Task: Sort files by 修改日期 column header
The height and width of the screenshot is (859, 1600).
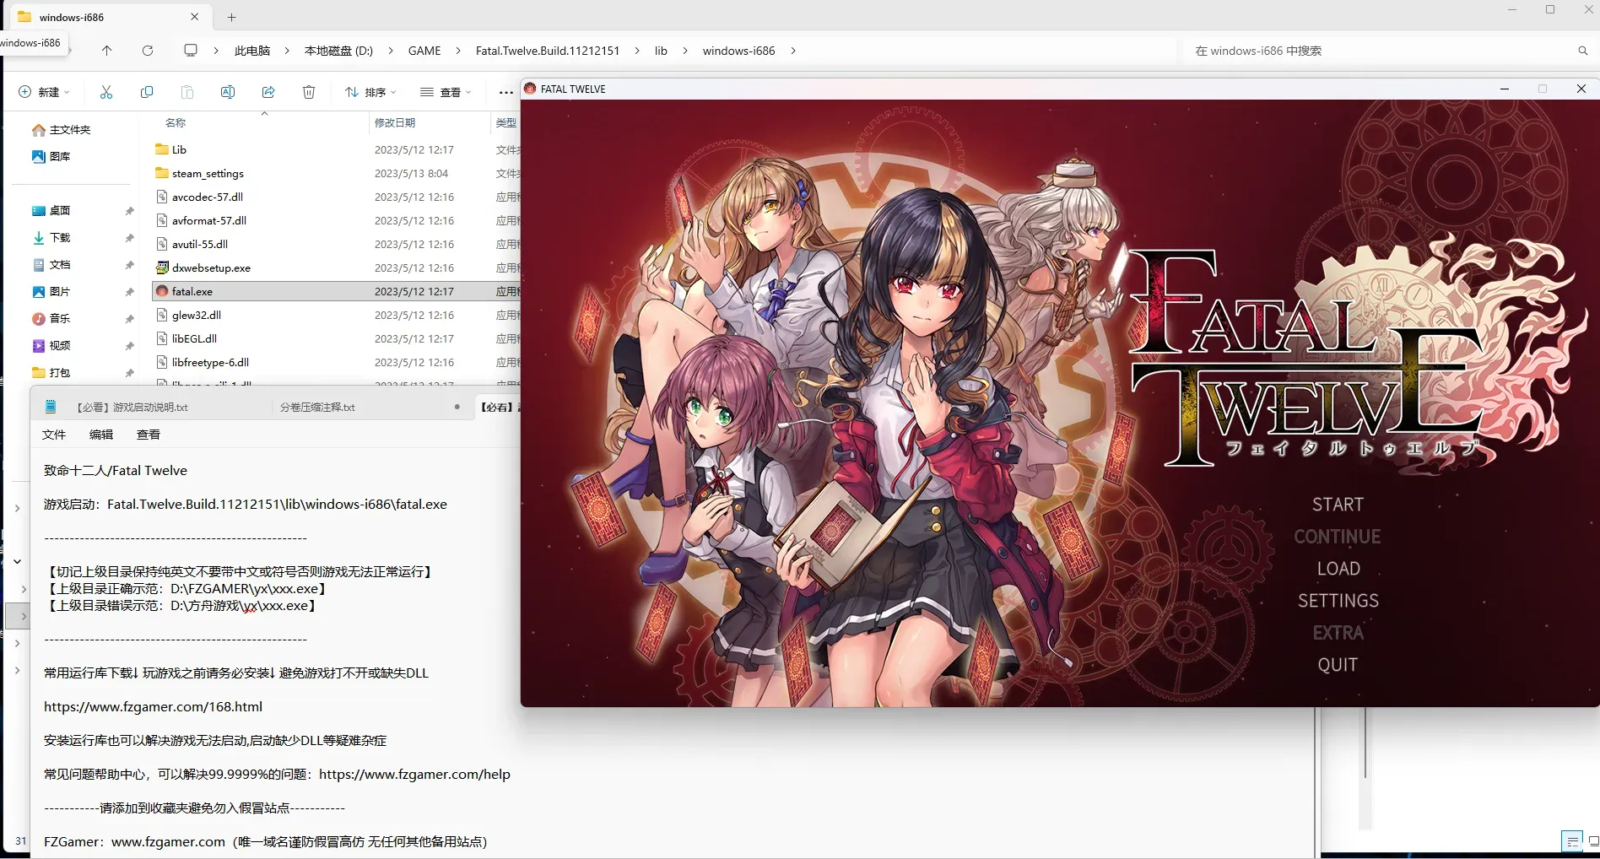Action: point(395,123)
